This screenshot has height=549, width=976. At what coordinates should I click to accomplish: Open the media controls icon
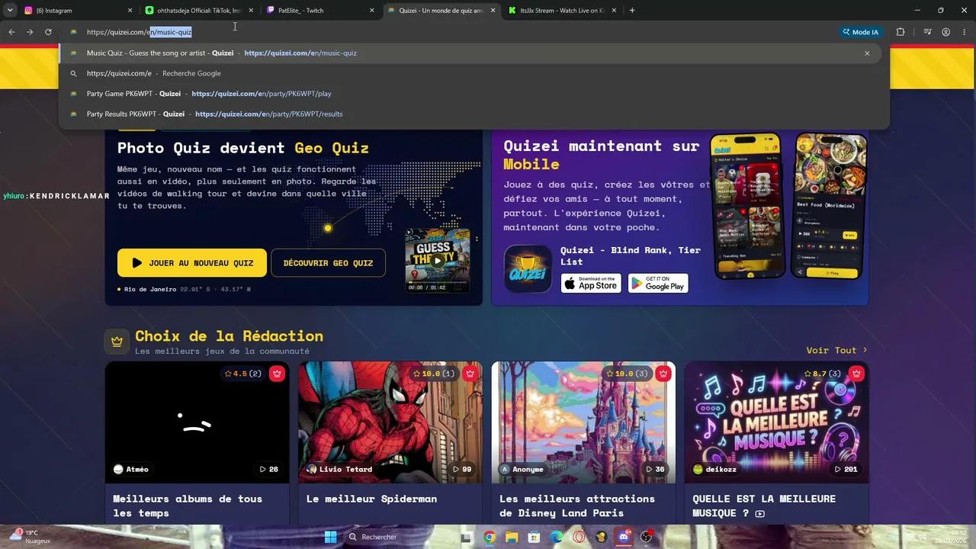tap(927, 32)
